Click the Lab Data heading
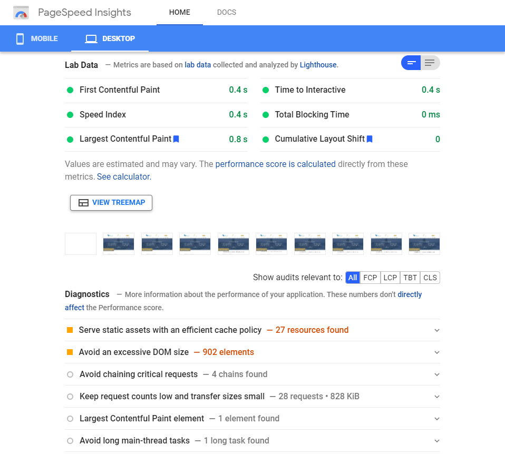 (x=81, y=65)
